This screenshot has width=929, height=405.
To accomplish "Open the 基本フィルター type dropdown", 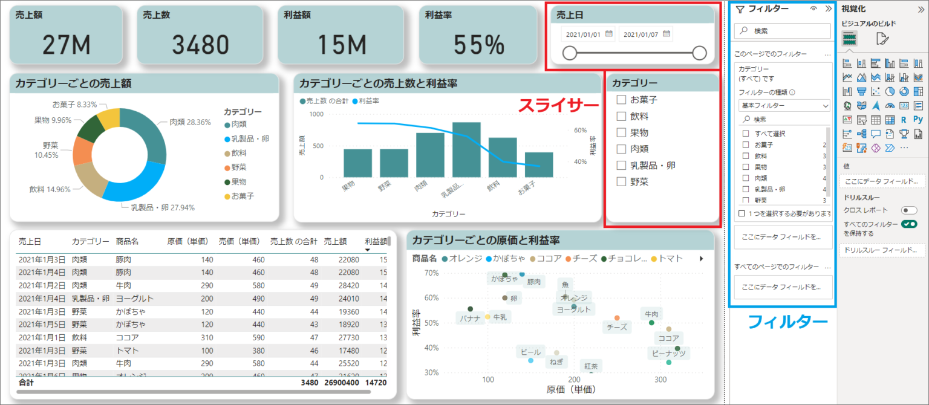I will tap(783, 106).
